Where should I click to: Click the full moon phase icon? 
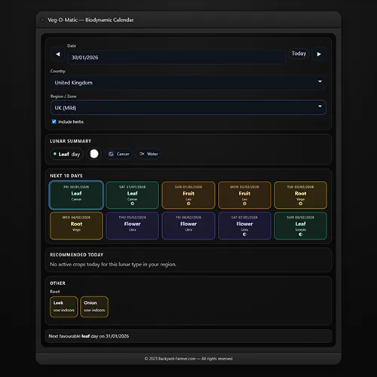94,154
